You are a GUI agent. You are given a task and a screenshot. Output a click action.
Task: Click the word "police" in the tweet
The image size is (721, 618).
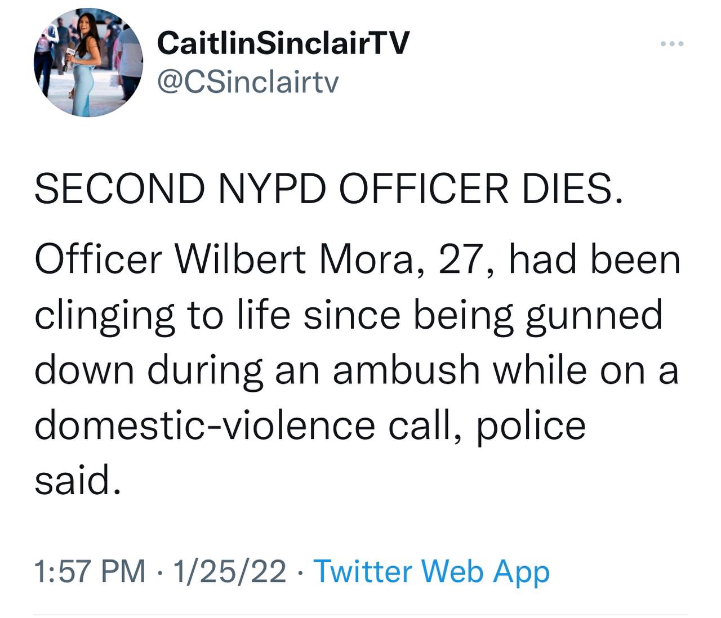531,426
